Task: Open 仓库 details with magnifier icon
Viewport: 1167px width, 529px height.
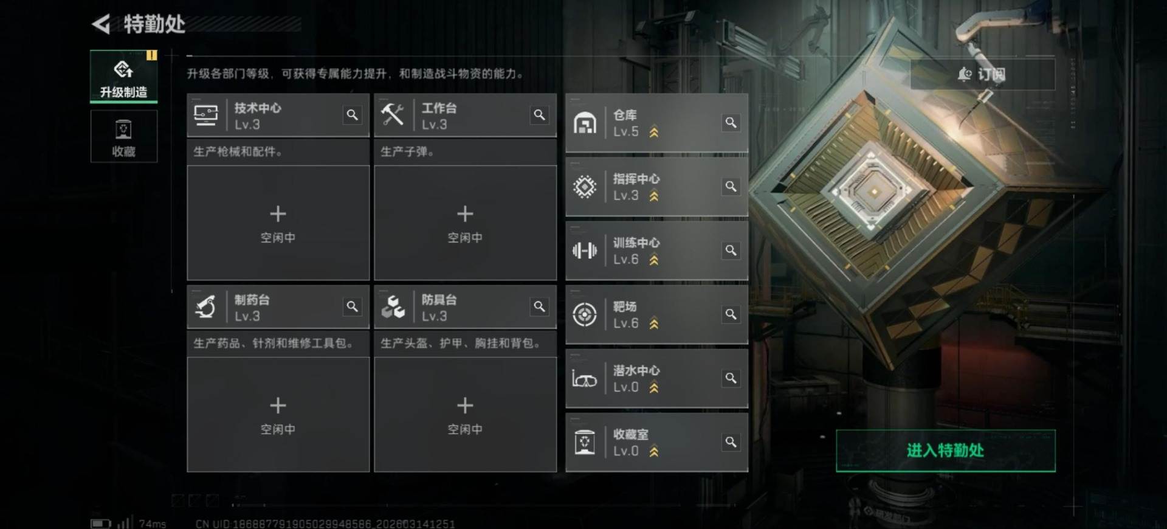Action: (x=731, y=122)
